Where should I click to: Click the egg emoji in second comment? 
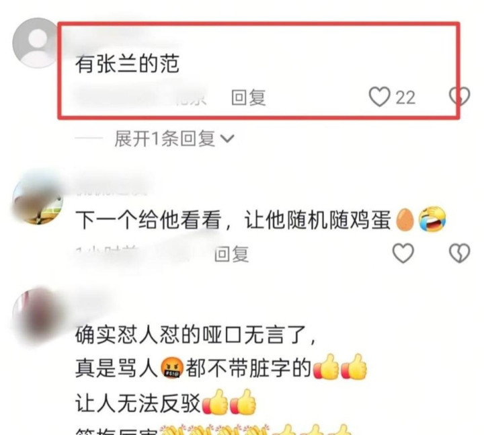(405, 220)
